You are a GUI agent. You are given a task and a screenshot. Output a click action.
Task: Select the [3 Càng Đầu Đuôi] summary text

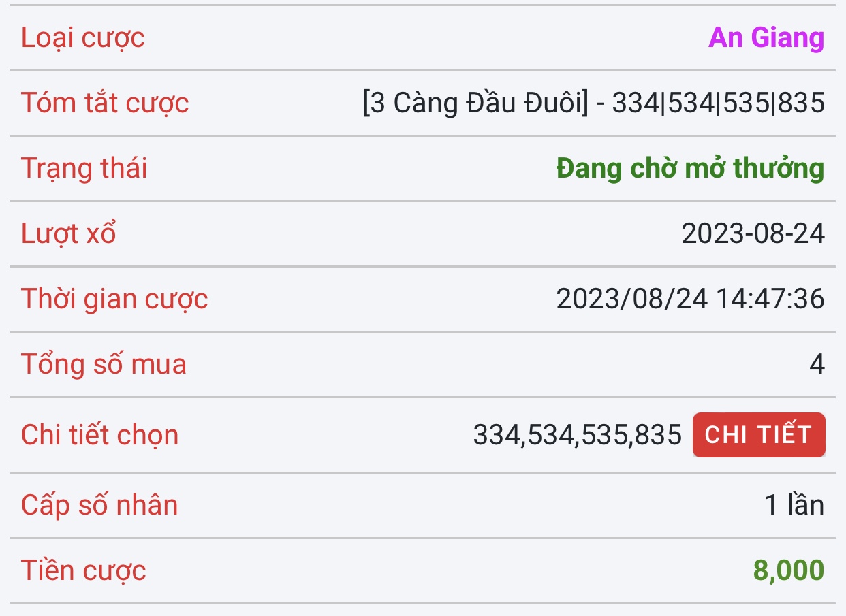tap(475, 103)
